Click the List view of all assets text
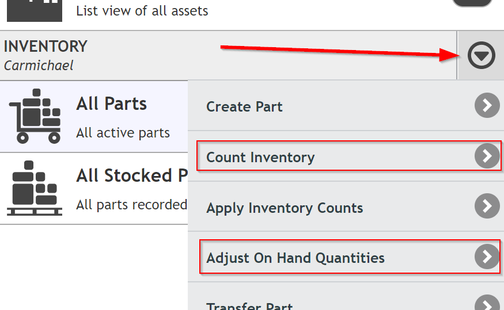The width and height of the screenshot is (504, 310). [x=142, y=11]
